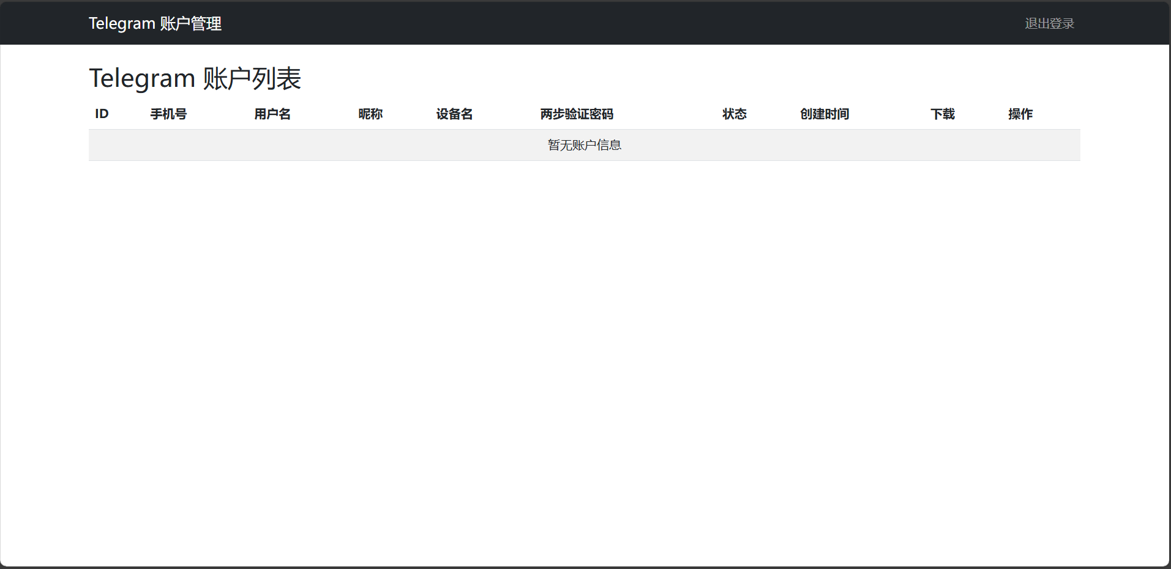Select the 设备名 column header

[x=454, y=114]
